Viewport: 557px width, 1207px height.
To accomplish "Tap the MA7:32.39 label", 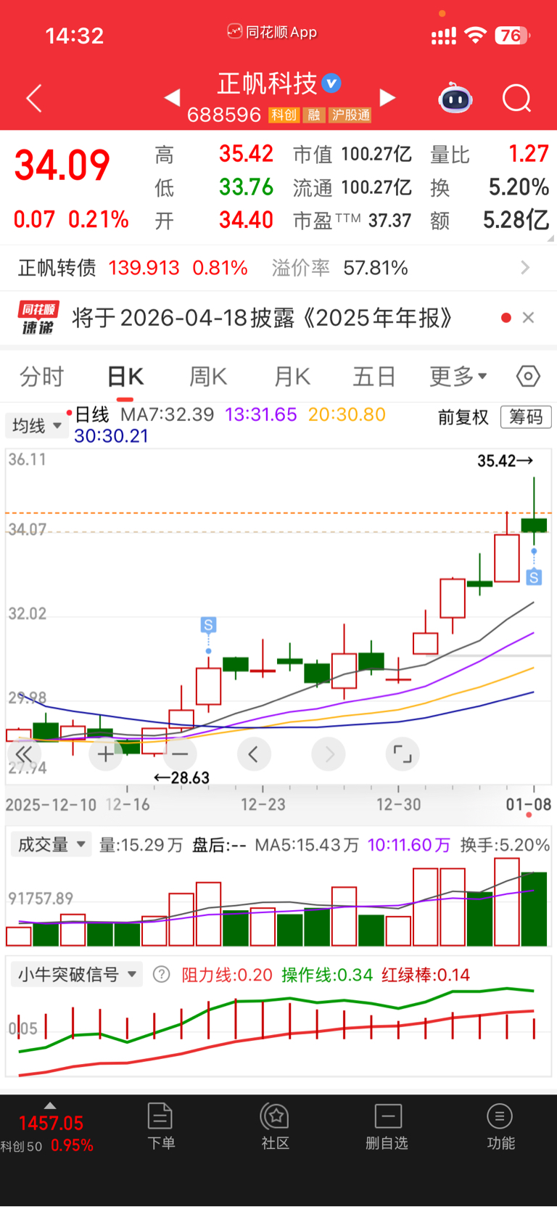I will point(167,414).
